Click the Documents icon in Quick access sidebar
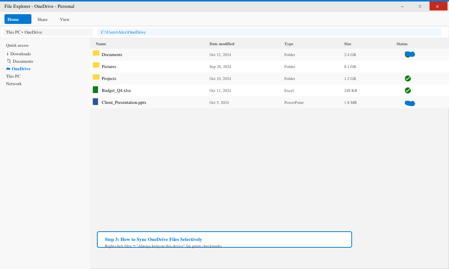 pyautogui.click(x=9, y=61)
